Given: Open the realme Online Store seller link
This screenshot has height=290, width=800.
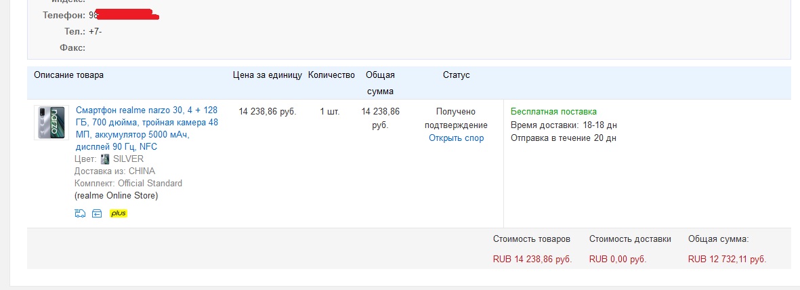Looking at the screenshot, I should pyautogui.click(x=116, y=196).
